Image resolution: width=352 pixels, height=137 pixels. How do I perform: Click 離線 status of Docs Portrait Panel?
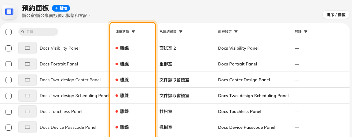pos(122,64)
